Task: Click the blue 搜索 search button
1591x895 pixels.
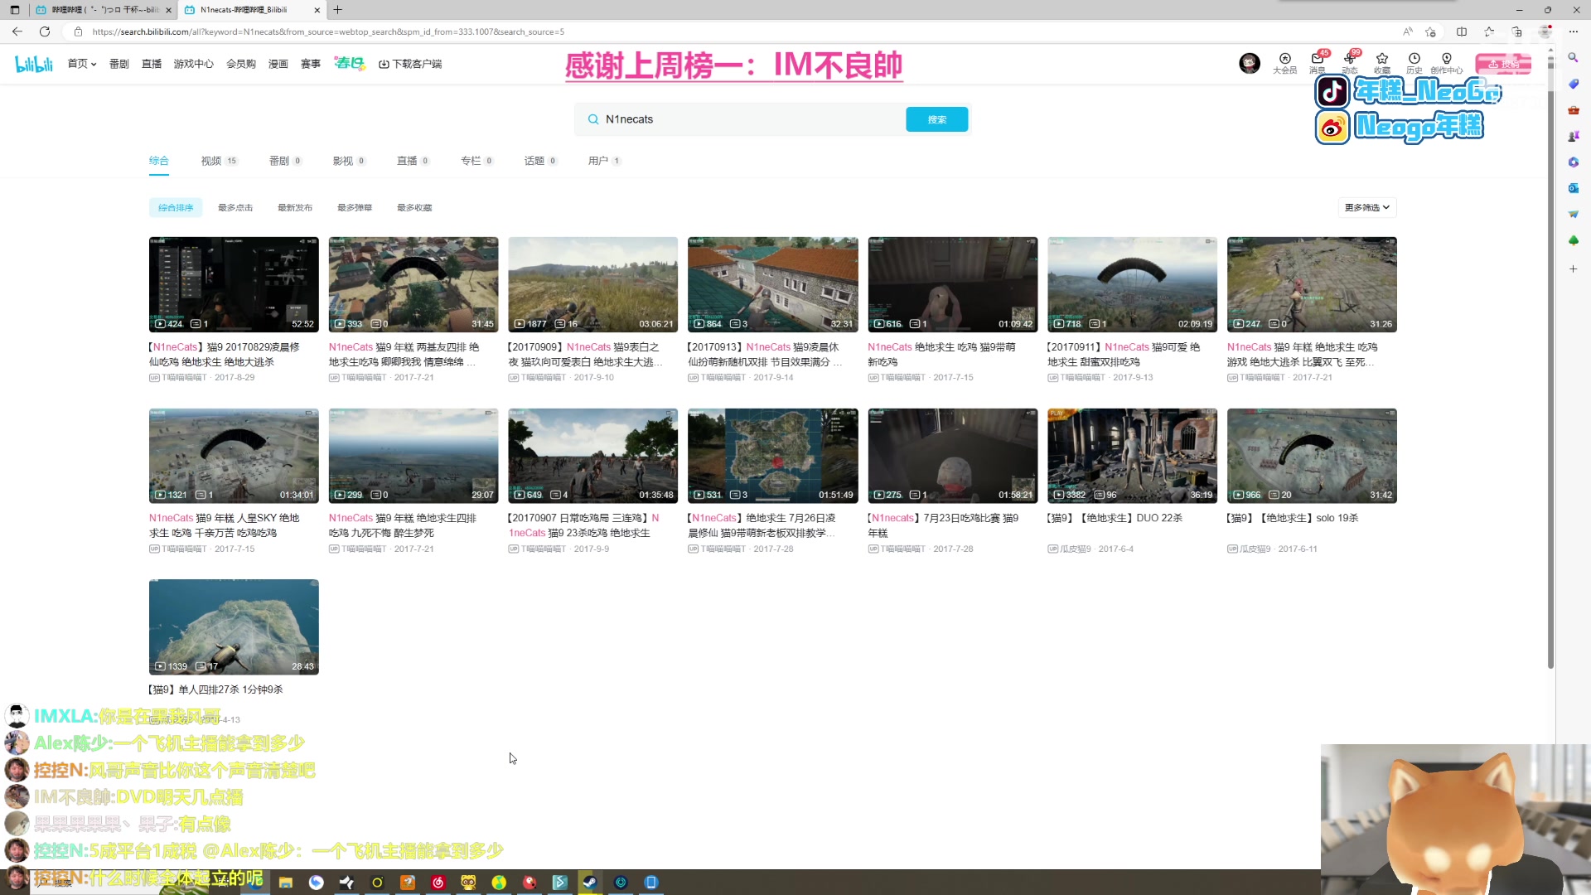Action: coord(937,119)
